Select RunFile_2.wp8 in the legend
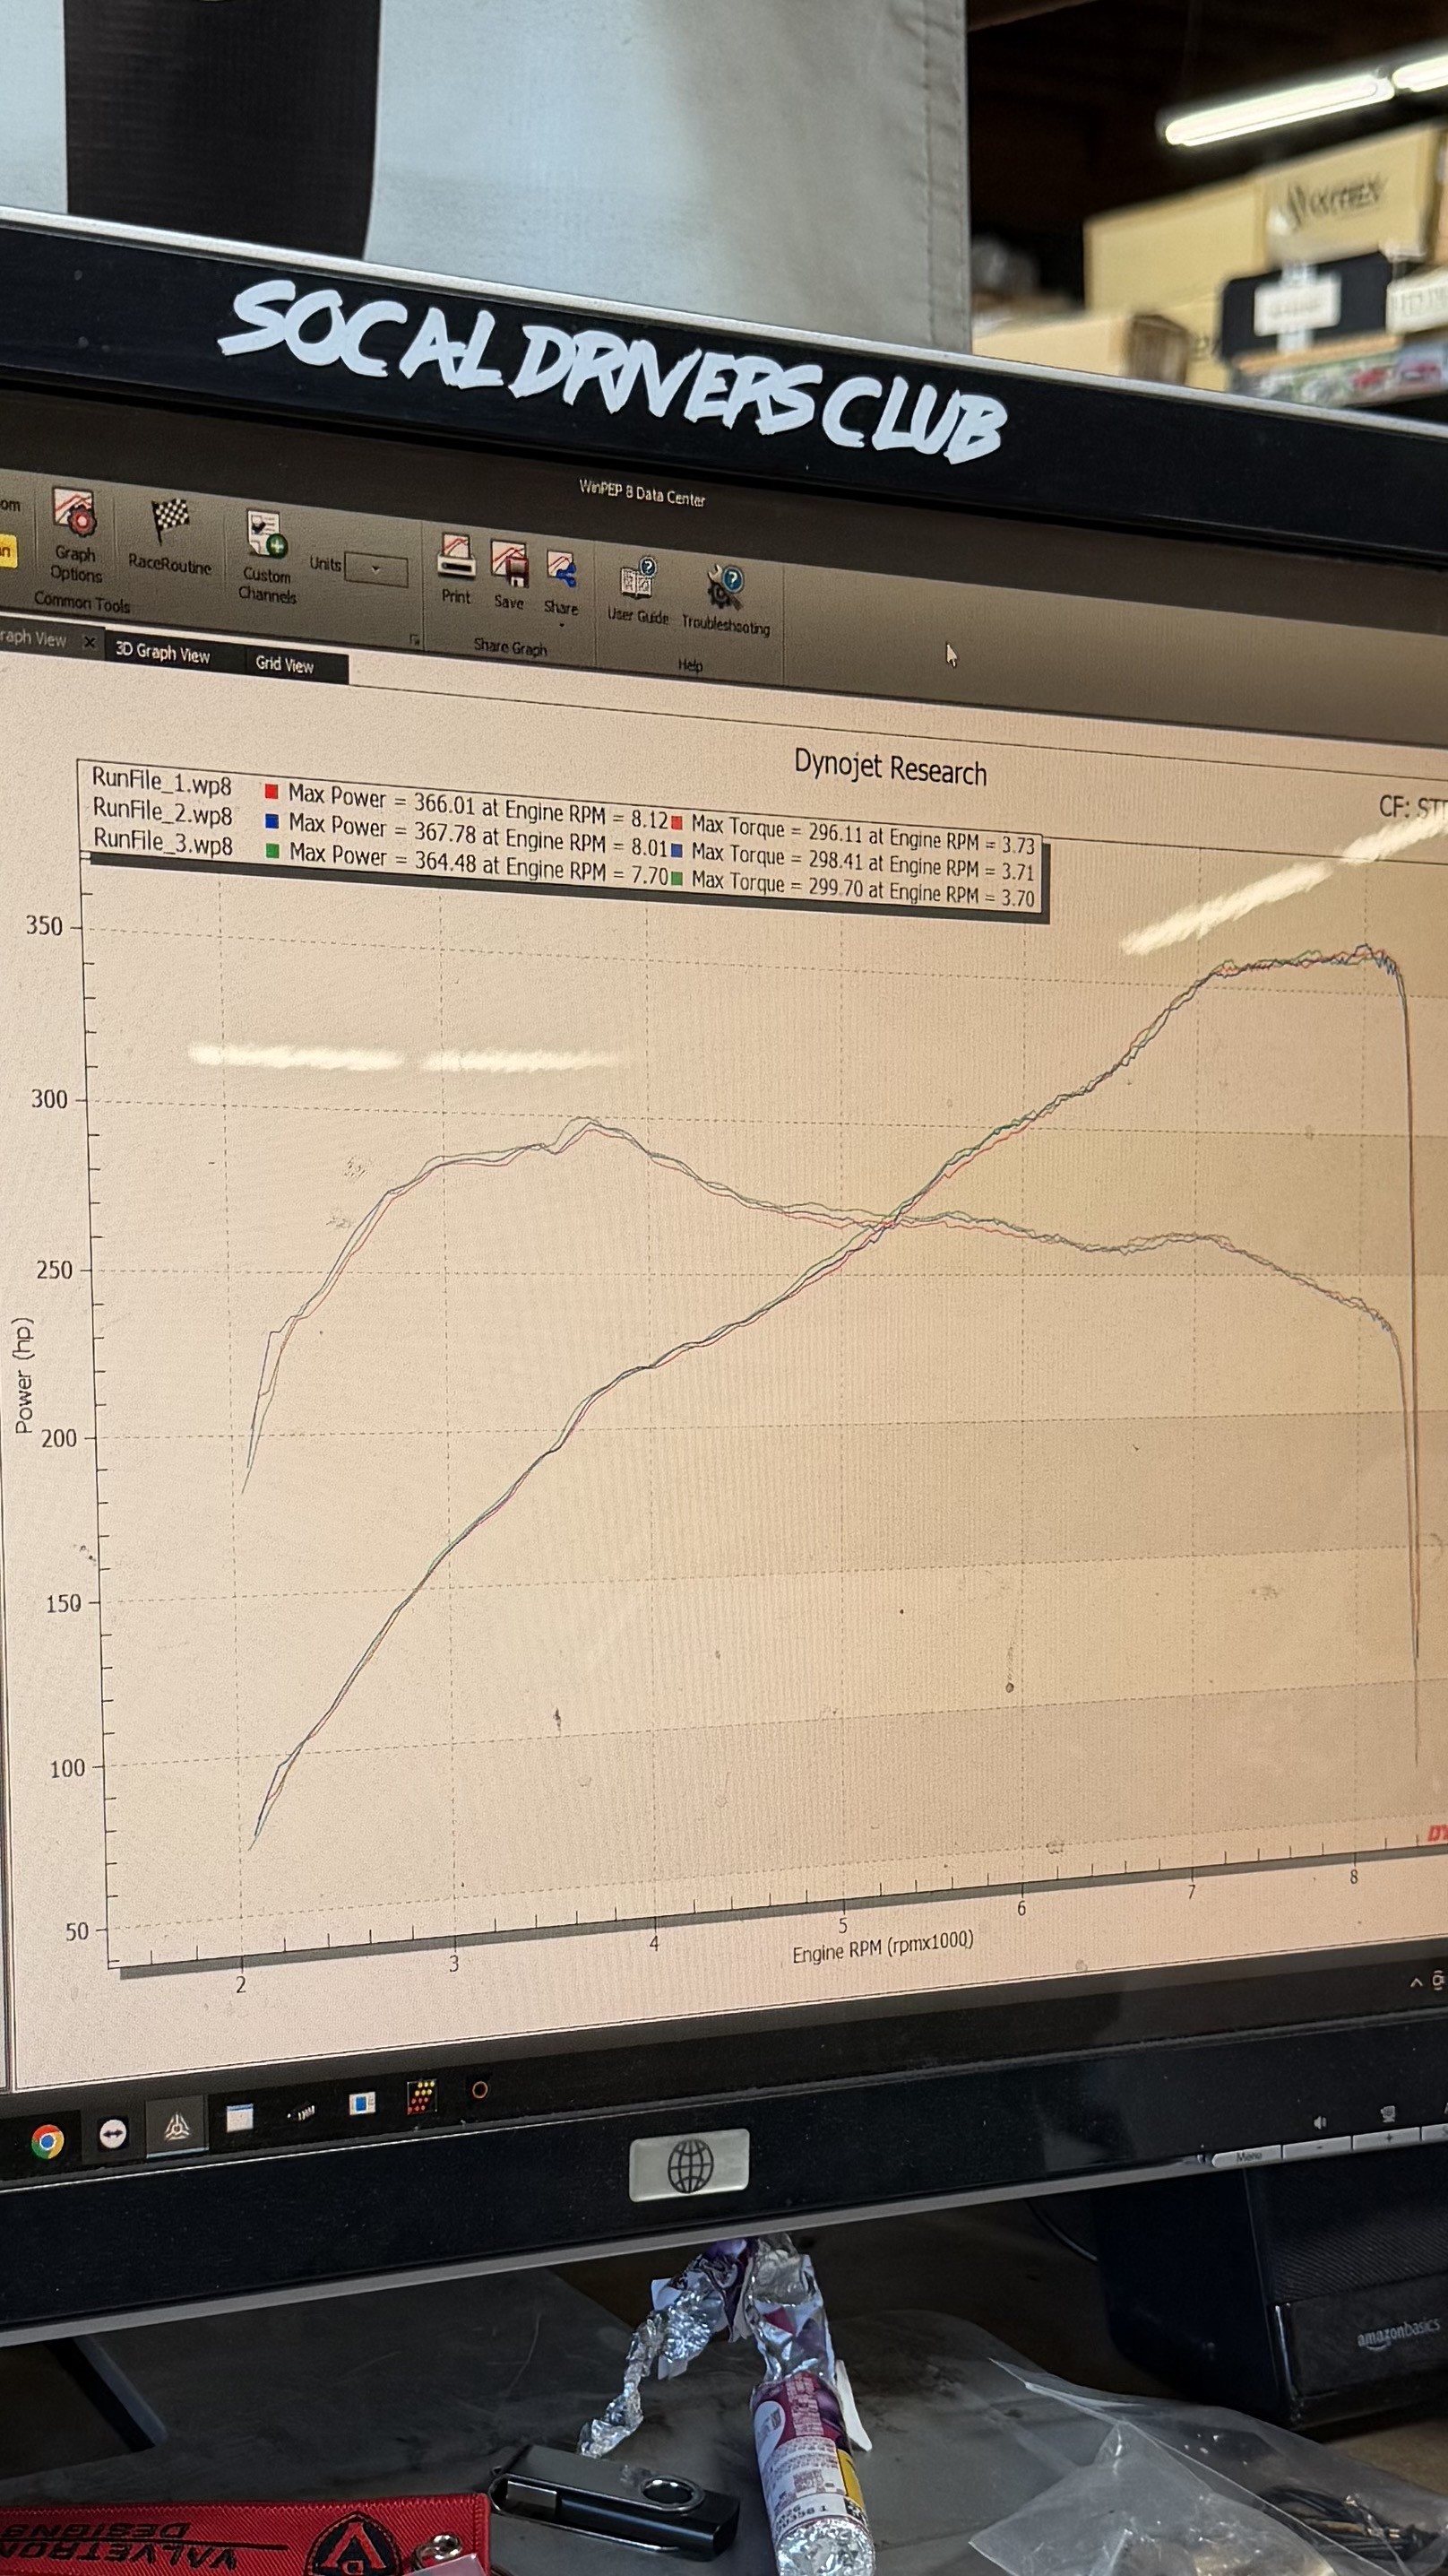1448x2576 pixels. click(x=163, y=812)
